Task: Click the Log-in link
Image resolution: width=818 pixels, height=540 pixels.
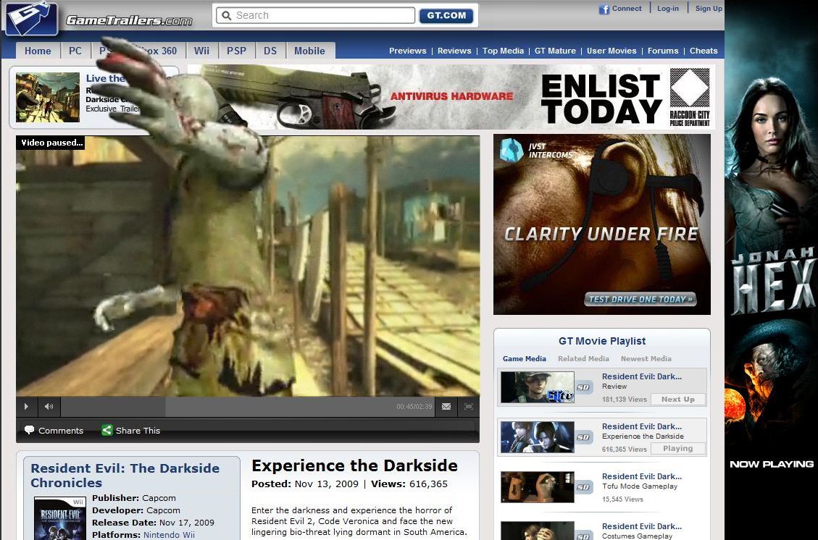Action: (x=668, y=9)
